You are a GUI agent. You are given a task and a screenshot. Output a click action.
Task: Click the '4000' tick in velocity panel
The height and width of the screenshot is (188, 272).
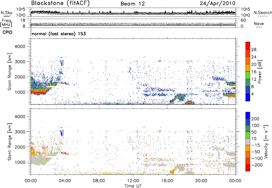click(x=20, y=116)
